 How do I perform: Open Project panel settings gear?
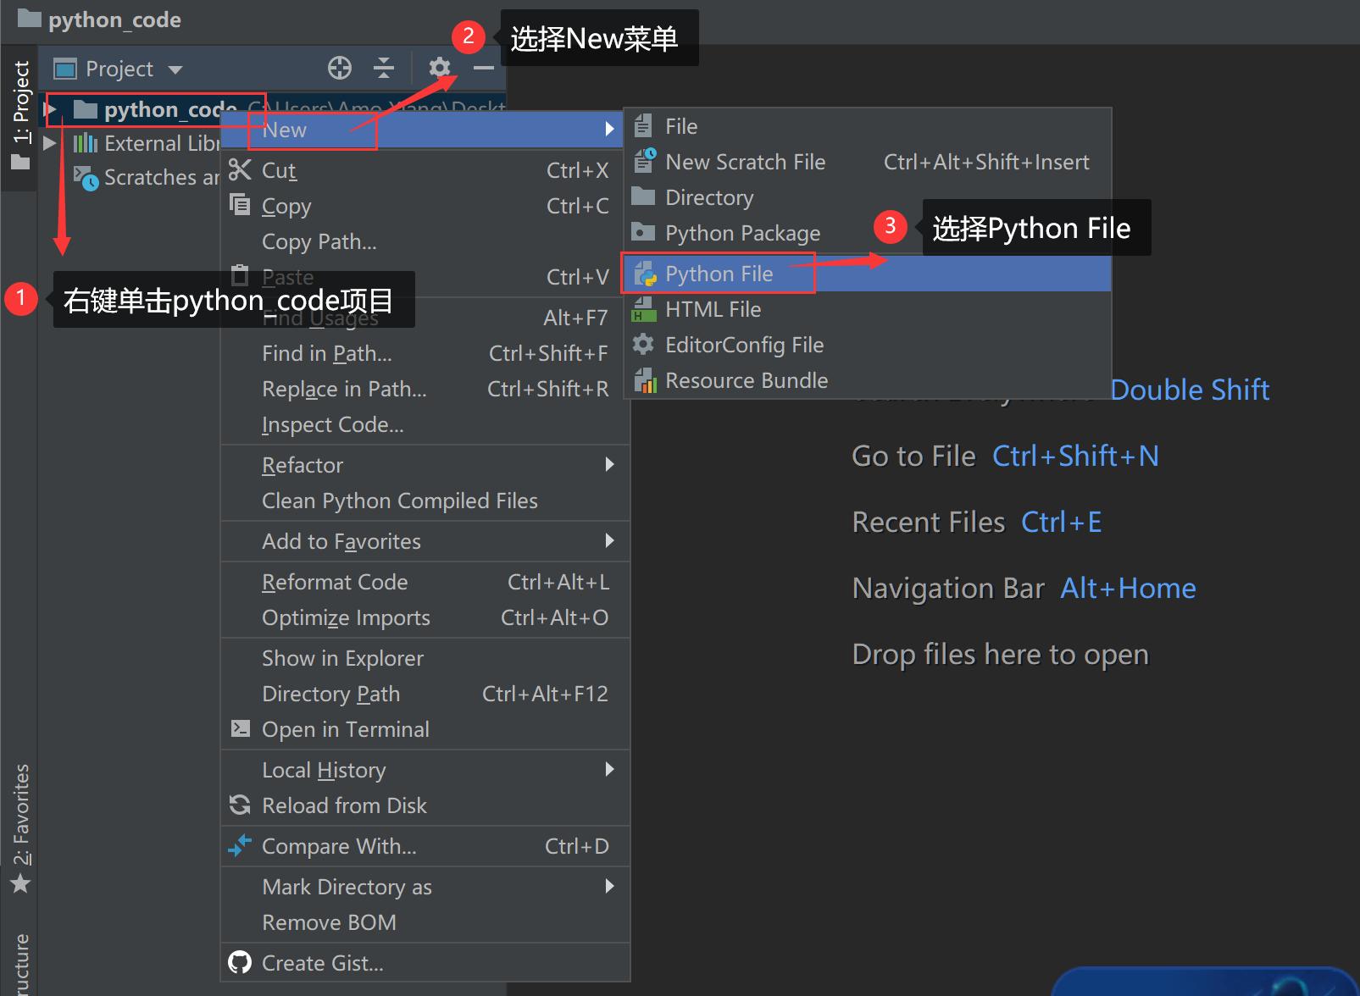click(x=439, y=67)
